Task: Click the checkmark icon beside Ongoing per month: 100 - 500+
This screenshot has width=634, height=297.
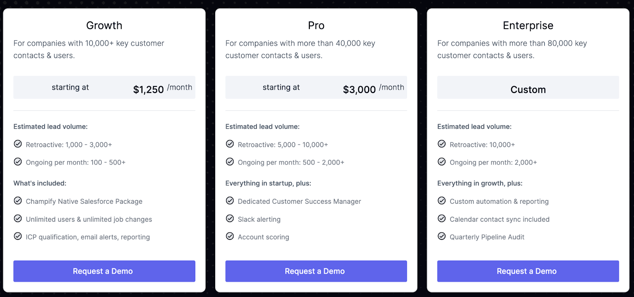Action: (18, 162)
